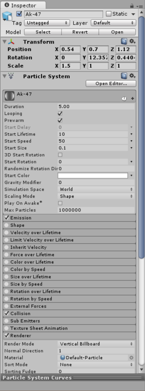This screenshot has height=391, width=145.
Task: Click the Model Open button
Action: coord(117,32)
